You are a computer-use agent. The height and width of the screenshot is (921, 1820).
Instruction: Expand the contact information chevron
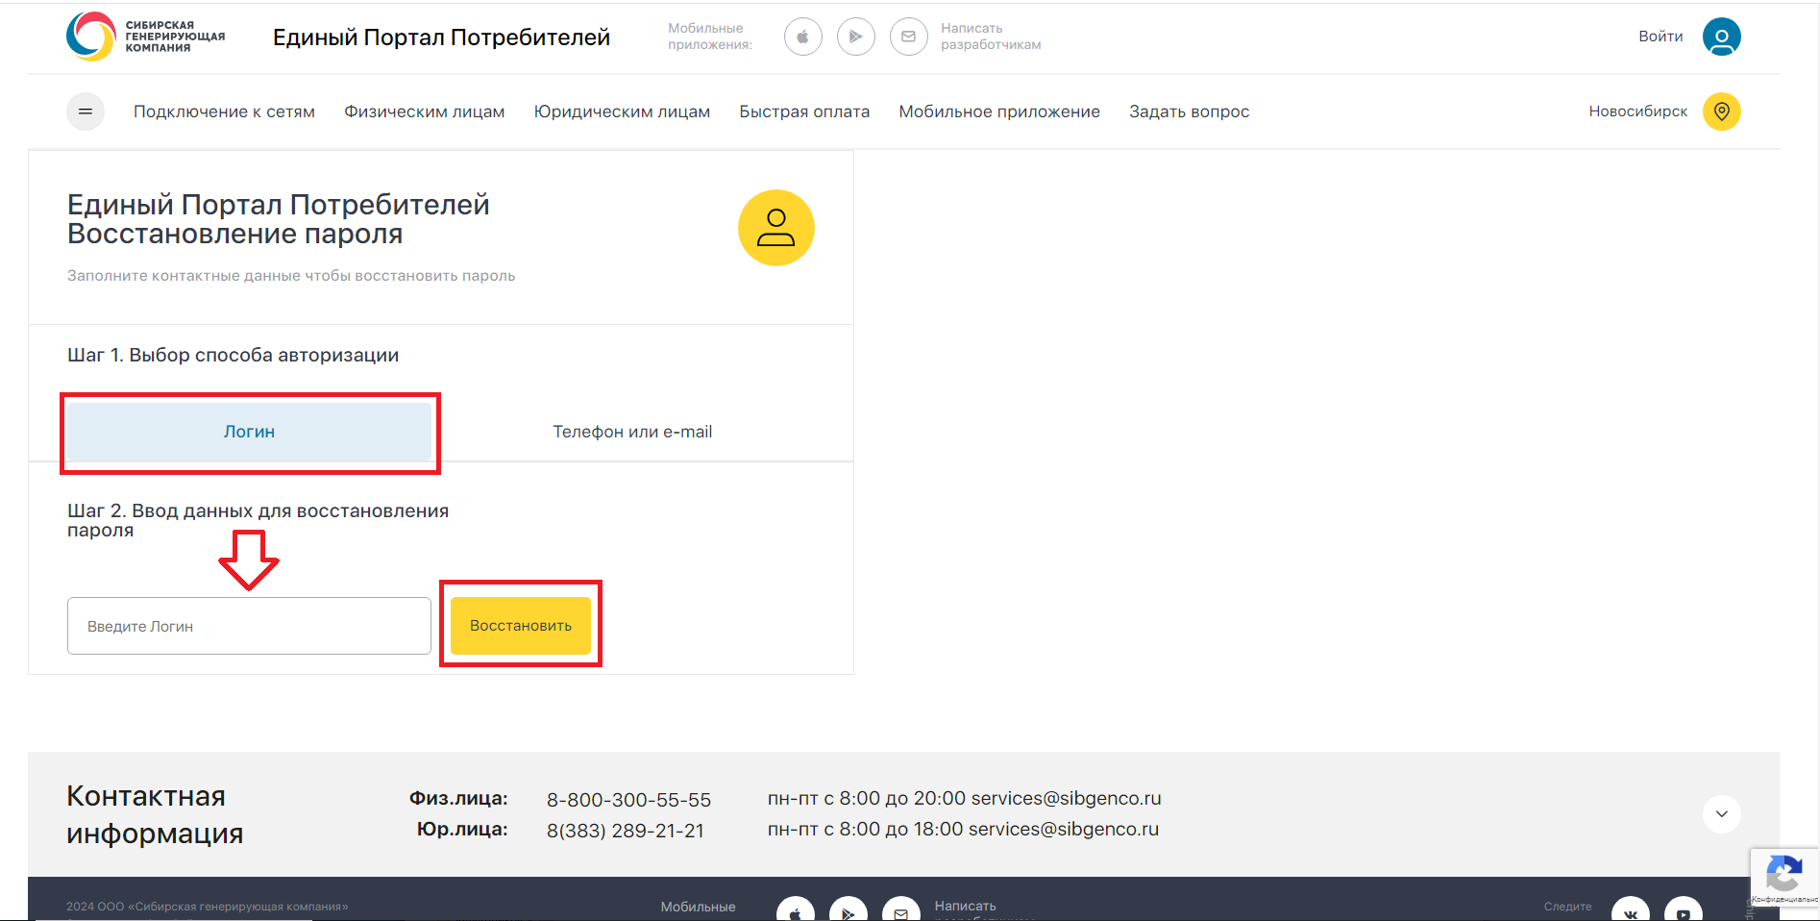(1721, 814)
